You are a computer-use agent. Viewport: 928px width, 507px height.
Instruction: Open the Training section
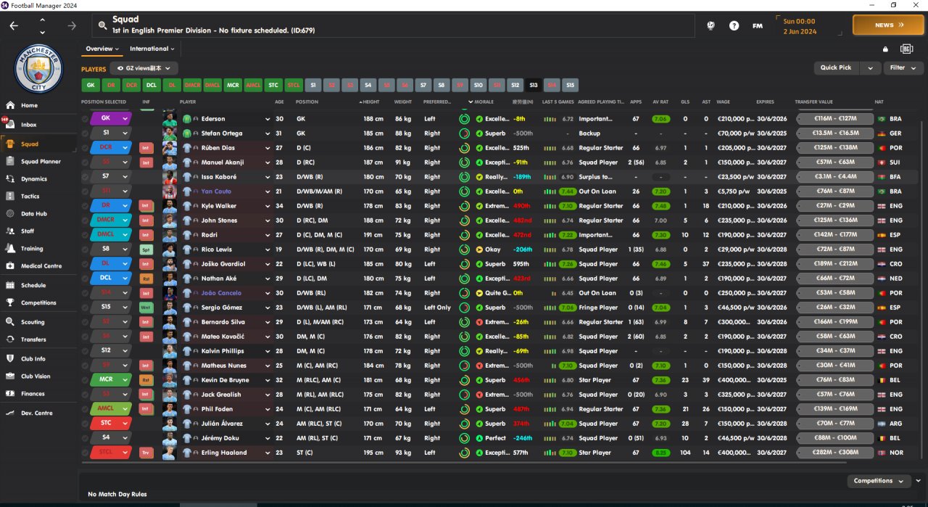[32, 248]
